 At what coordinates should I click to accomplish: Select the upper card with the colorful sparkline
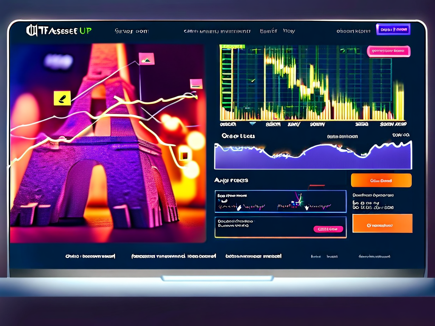[x=280, y=202]
